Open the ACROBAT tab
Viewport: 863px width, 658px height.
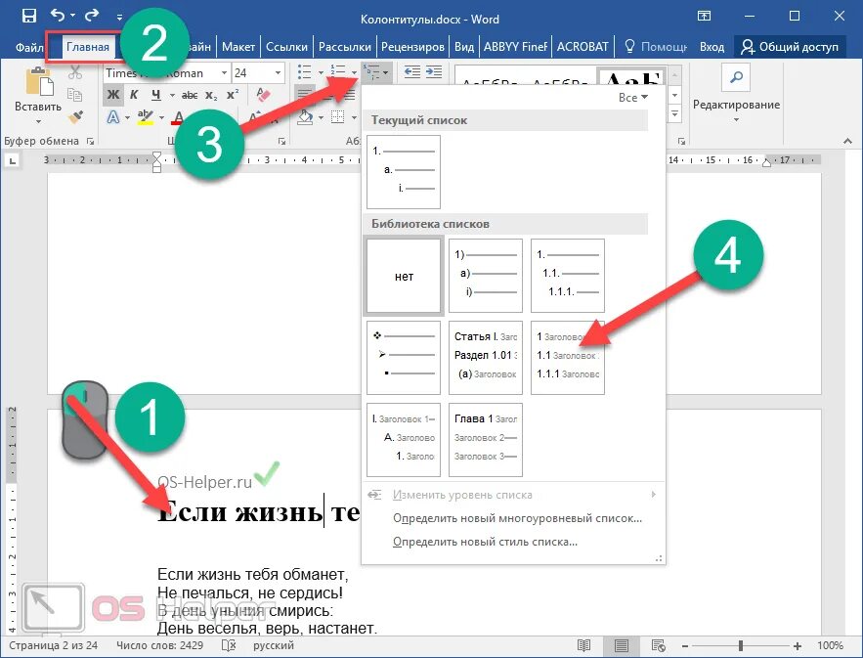point(583,47)
